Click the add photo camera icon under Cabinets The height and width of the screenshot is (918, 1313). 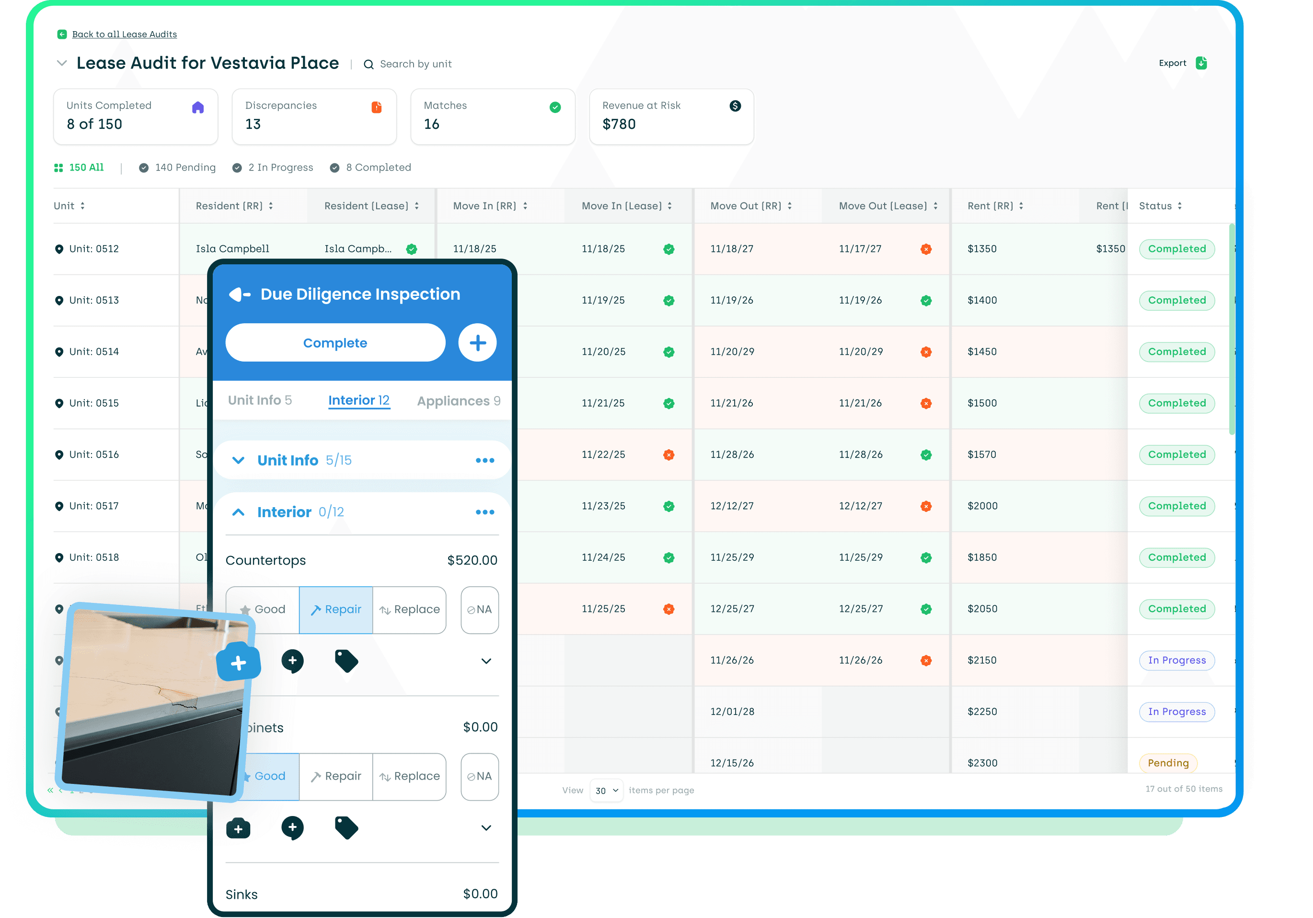tap(239, 828)
